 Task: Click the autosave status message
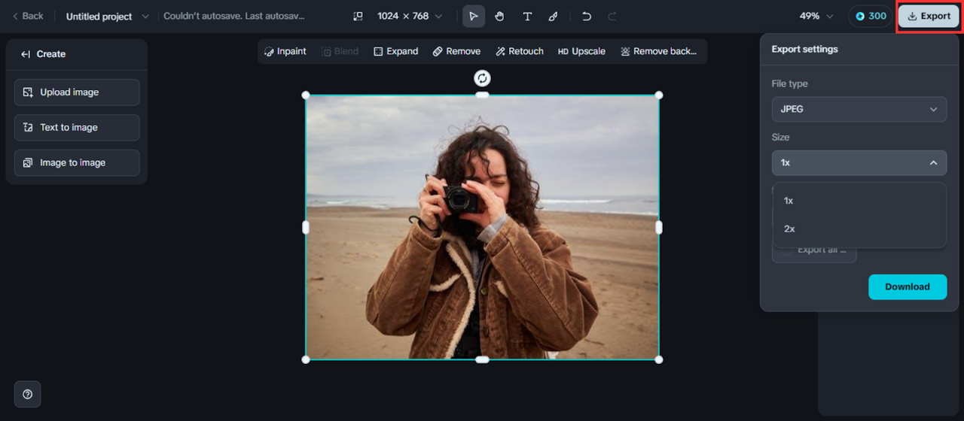pyautogui.click(x=234, y=16)
